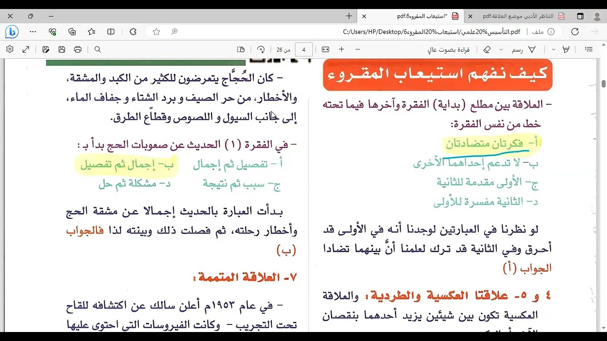
Task: Open the address bar zoom indicator
Action: pos(174,32)
